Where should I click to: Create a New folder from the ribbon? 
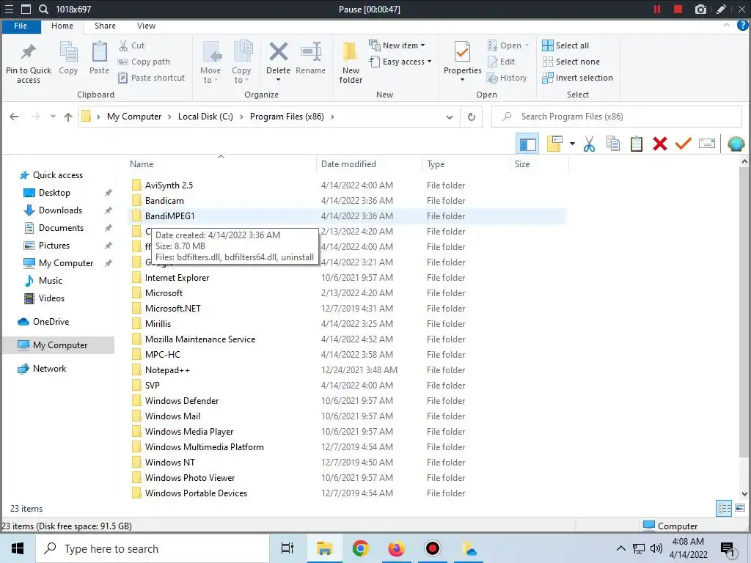point(351,62)
